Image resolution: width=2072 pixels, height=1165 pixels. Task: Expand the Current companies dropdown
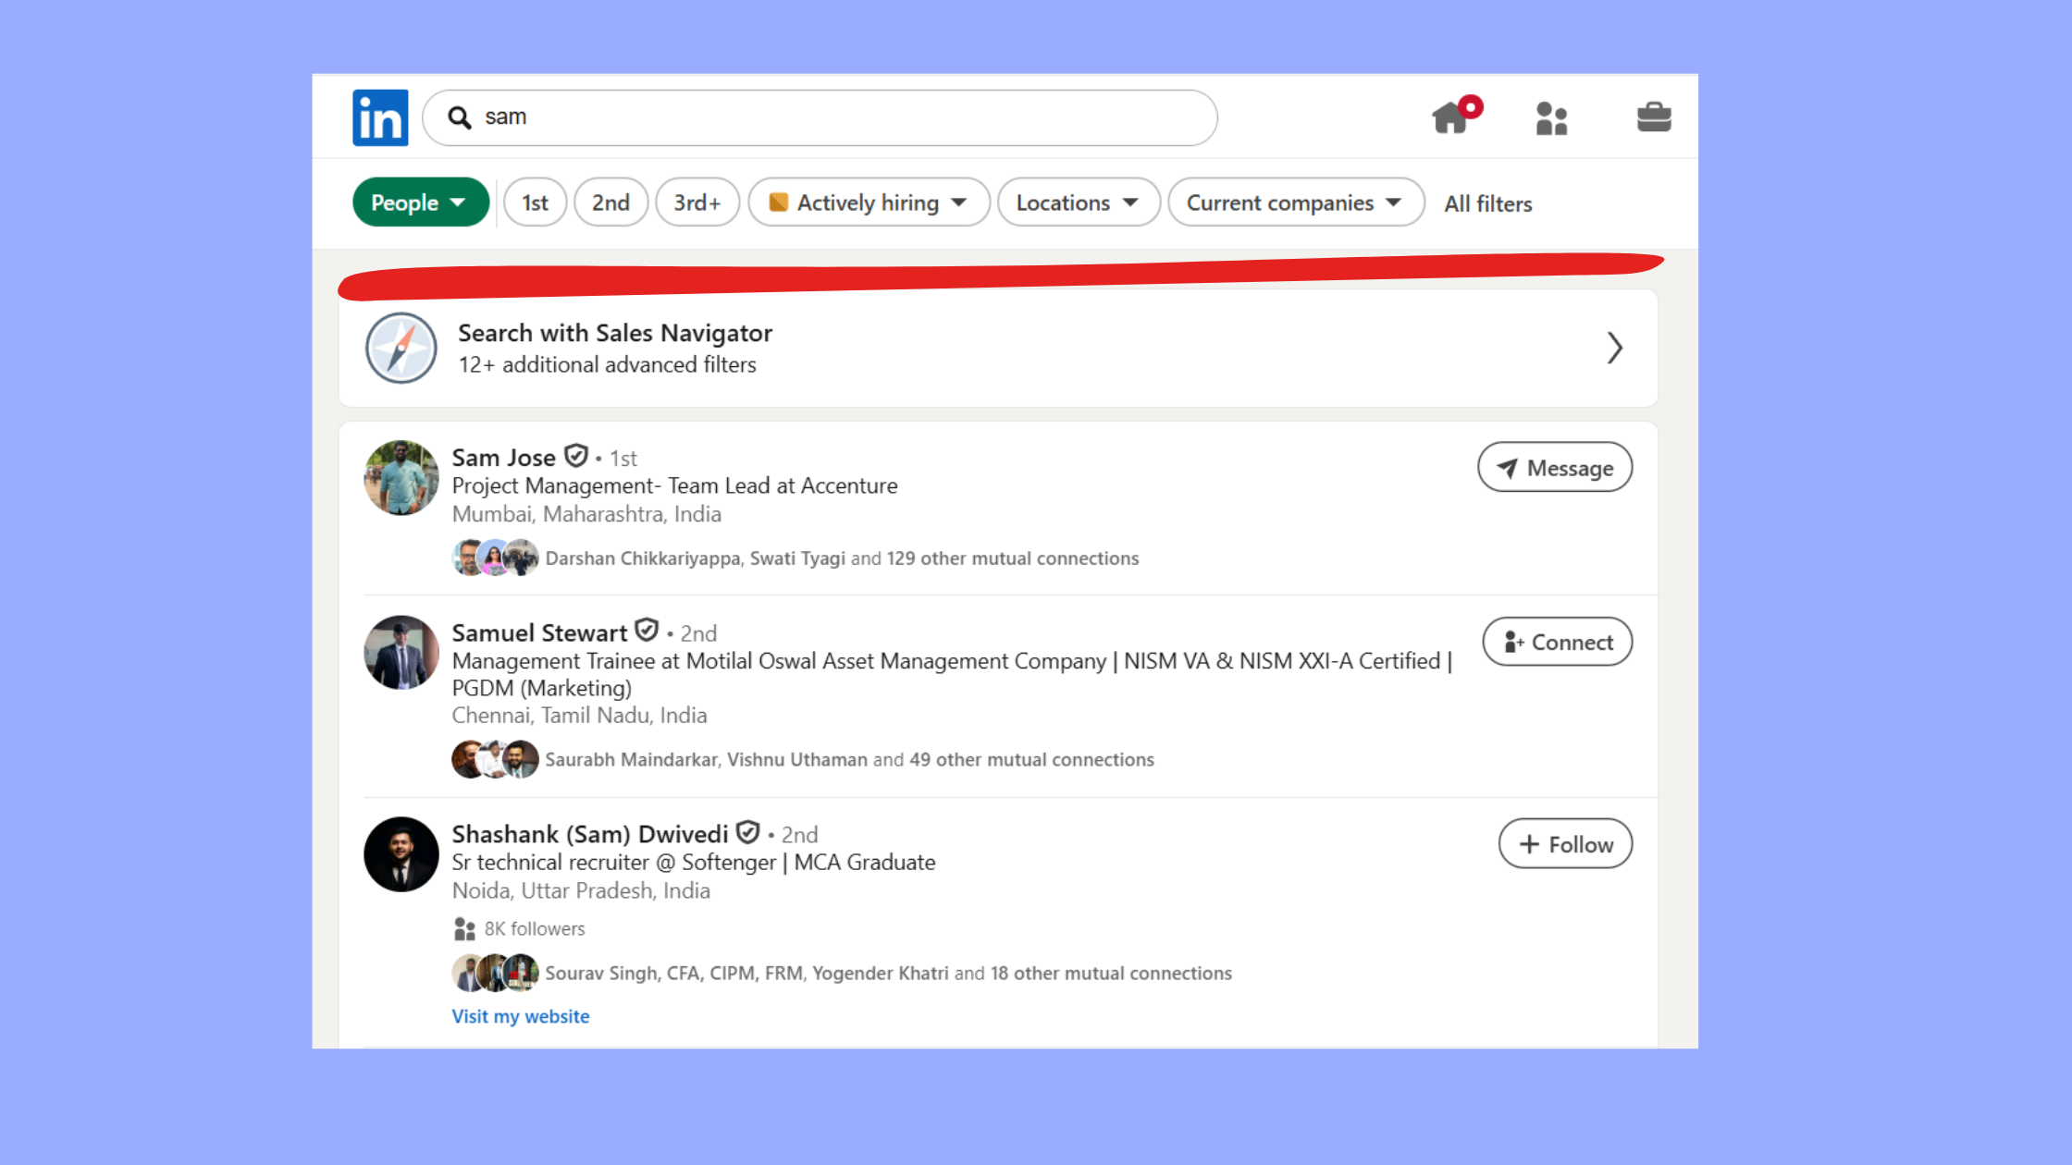[1296, 202]
